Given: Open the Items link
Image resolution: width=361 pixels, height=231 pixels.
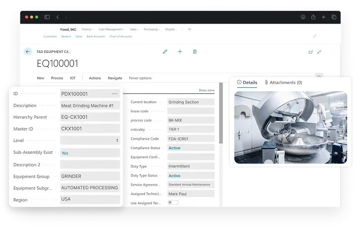Looking at the screenshot, I should click(x=79, y=36).
